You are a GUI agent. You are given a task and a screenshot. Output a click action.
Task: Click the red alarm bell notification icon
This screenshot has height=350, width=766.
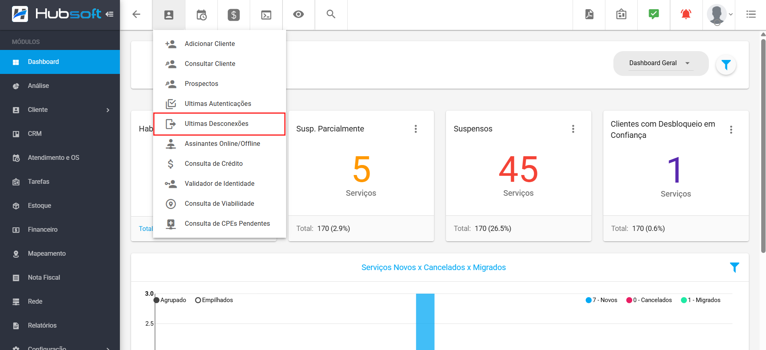(x=686, y=15)
